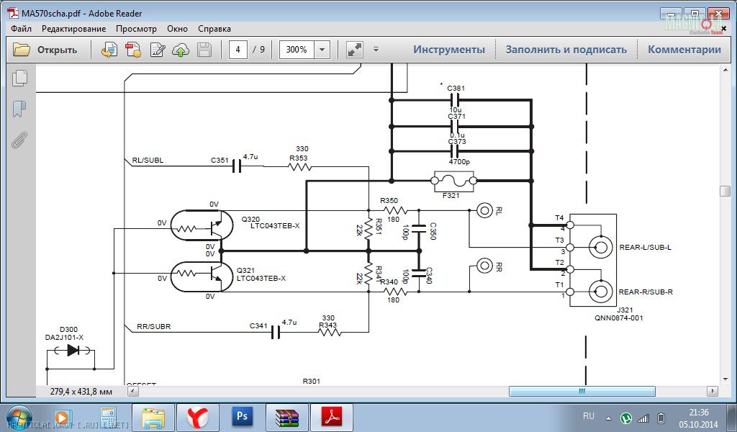Click the horizontal scrollbar left arrow
Viewport: 737px width, 432px height.
133,391
